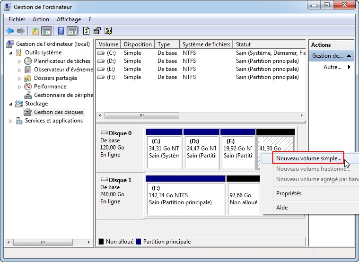Select the (C:) 34,31 Go partition block
The height and width of the screenshot is (262, 359).
click(x=164, y=152)
